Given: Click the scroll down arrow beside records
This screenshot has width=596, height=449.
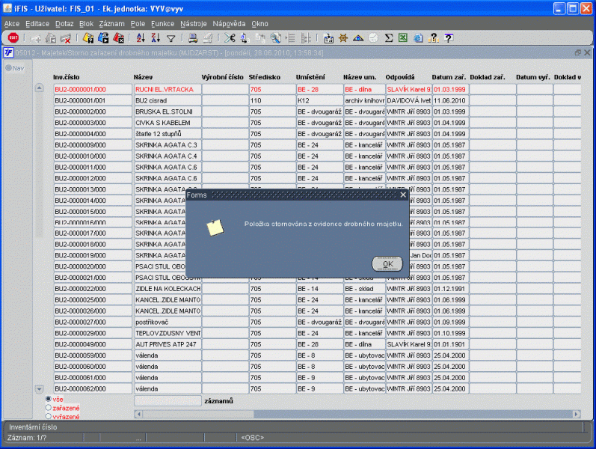Looking at the screenshot, I should (40, 389).
